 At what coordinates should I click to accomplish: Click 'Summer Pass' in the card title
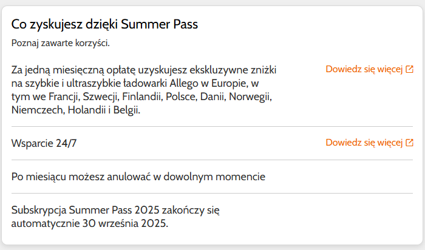coord(159,24)
